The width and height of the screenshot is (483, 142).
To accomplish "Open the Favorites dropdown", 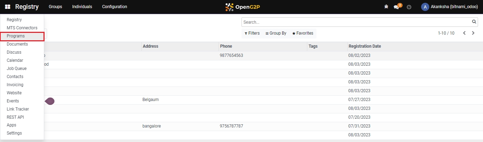I will point(303,33).
